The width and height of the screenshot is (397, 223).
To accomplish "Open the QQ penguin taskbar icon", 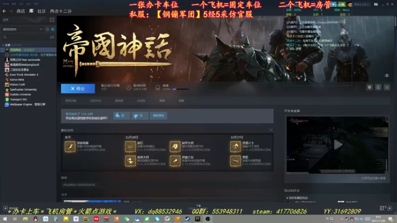I will [35, 219].
